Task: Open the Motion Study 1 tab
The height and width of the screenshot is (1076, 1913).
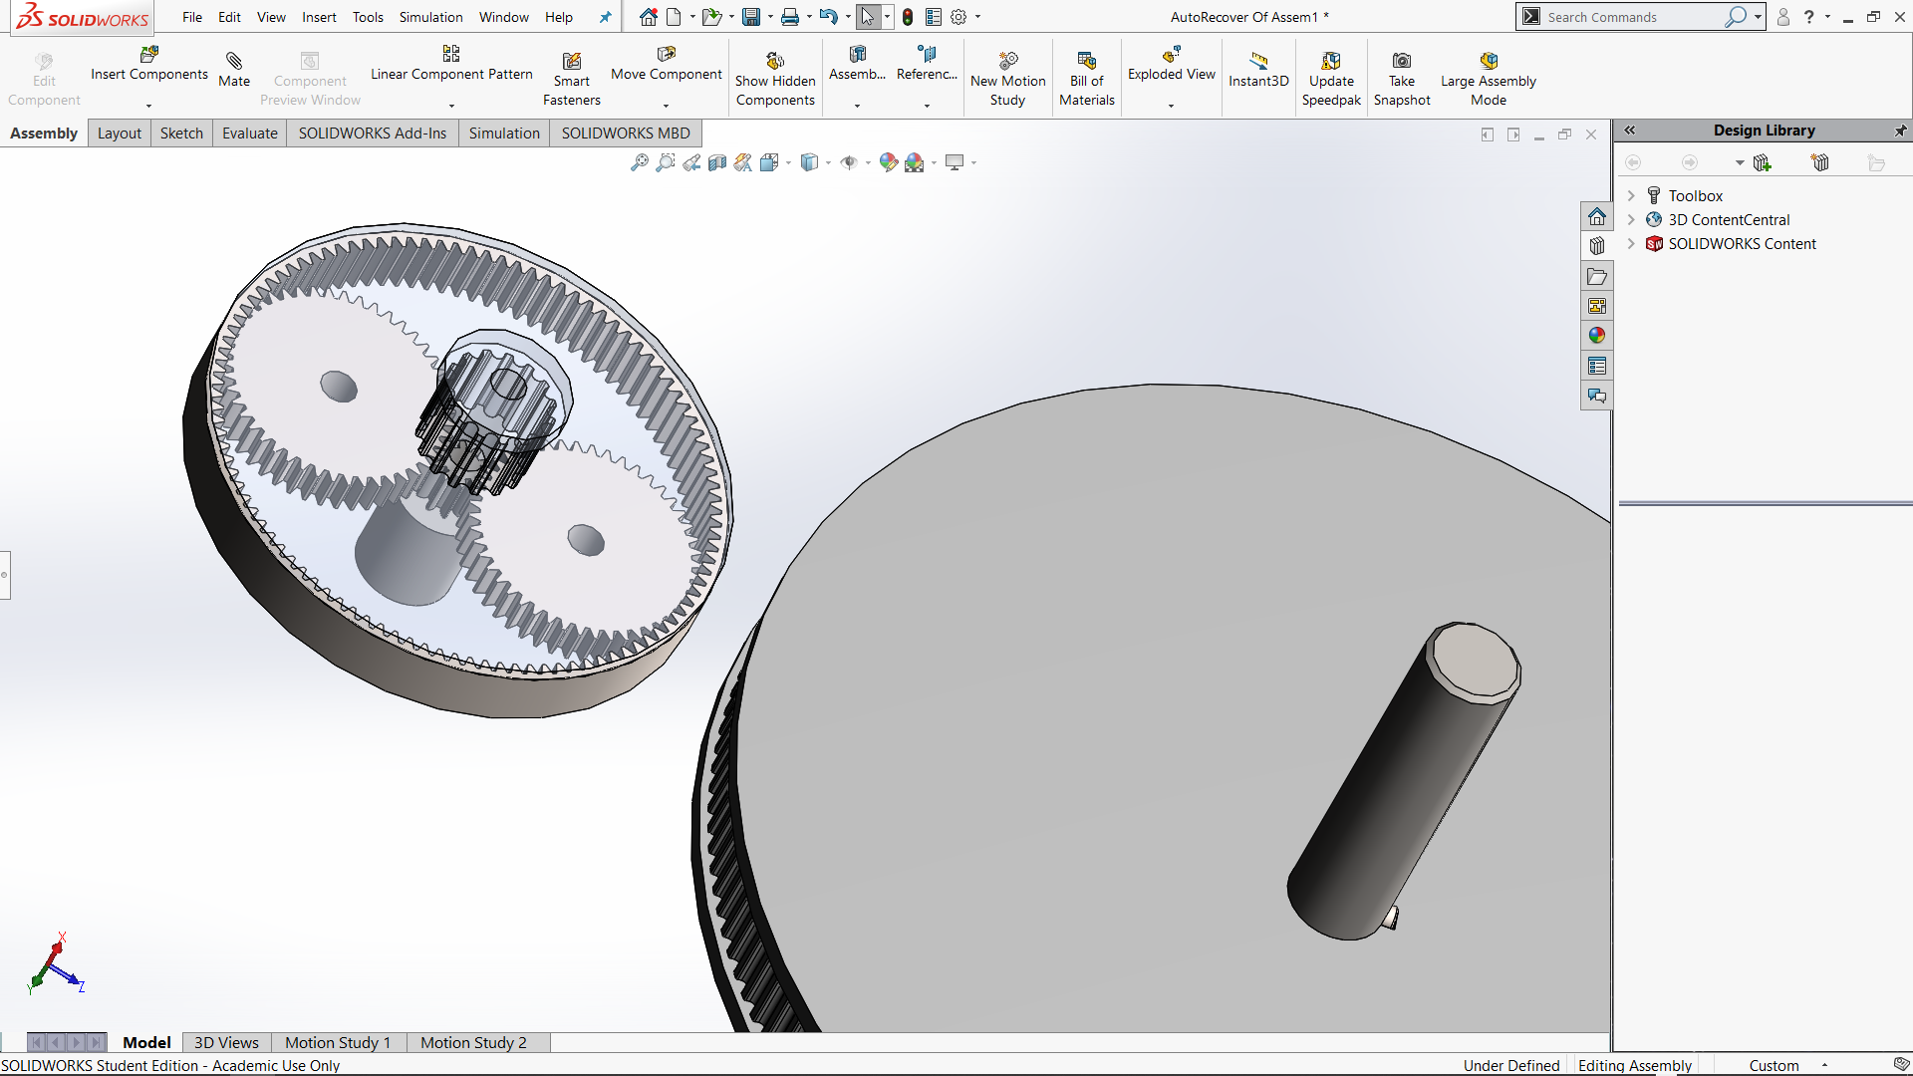Action: click(337, 1042)
